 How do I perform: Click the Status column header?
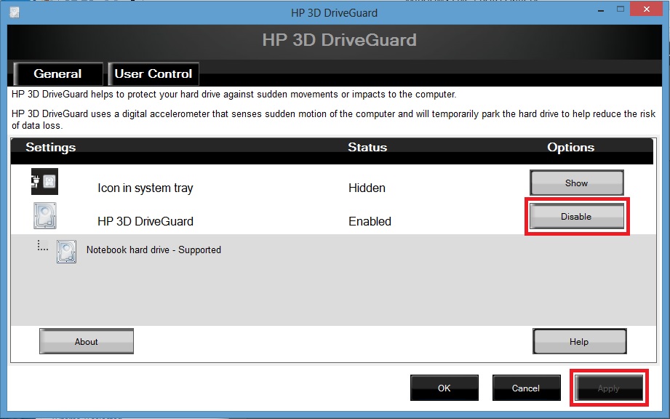367,148
